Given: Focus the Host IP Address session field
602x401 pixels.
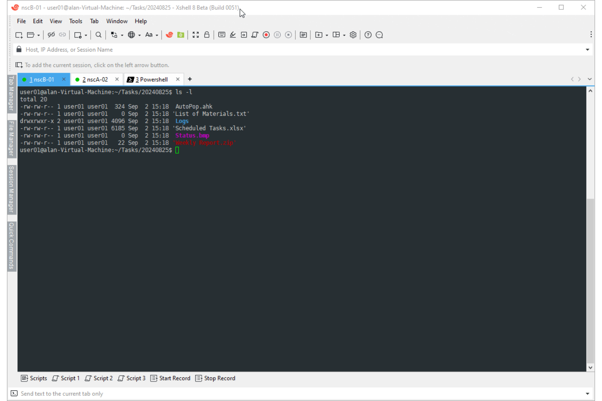Looking at the screenshot, I should point(122,49).
